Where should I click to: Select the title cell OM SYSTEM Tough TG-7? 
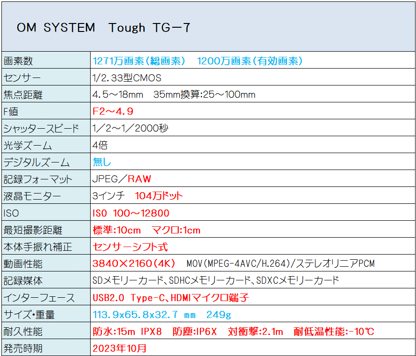pyautogui.click(x=208, y=27)
